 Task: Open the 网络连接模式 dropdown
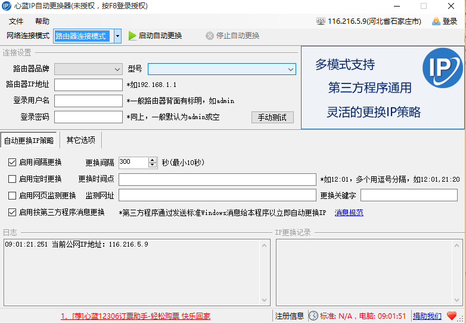click(117, 36)
